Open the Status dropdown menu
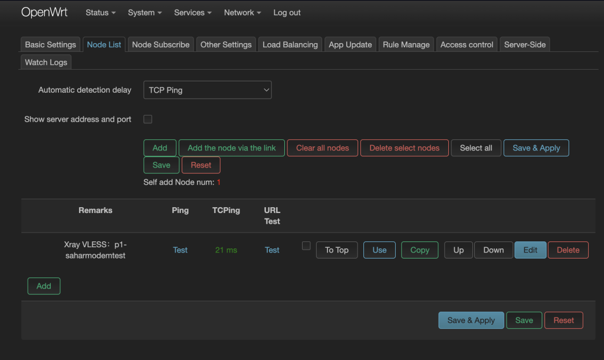 100,12
